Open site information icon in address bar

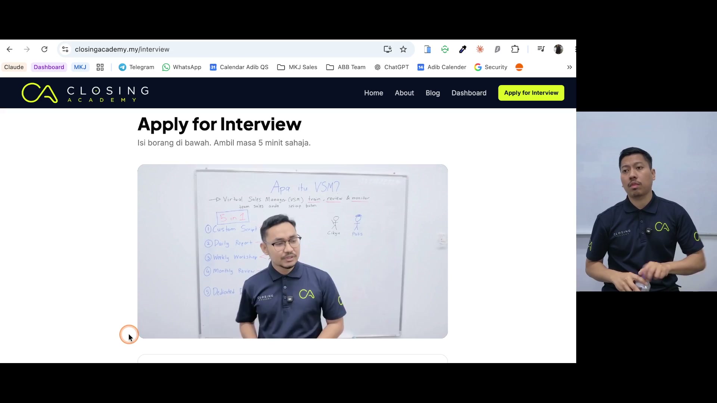point(65,49)
